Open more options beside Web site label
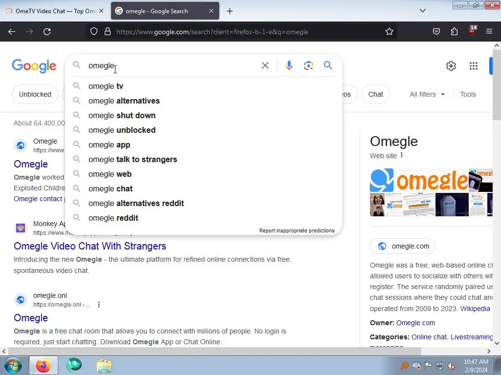Viewport: 501px width, 375px height. [x=402, y=155]
